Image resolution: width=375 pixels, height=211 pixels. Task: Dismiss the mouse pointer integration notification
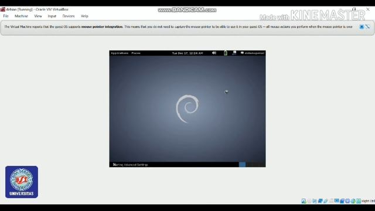click(362, 27)
